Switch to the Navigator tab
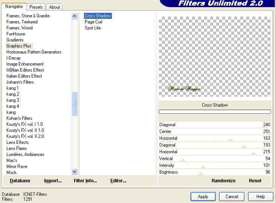The height and width of the screenshot is (203, 276). pos(14,6)
